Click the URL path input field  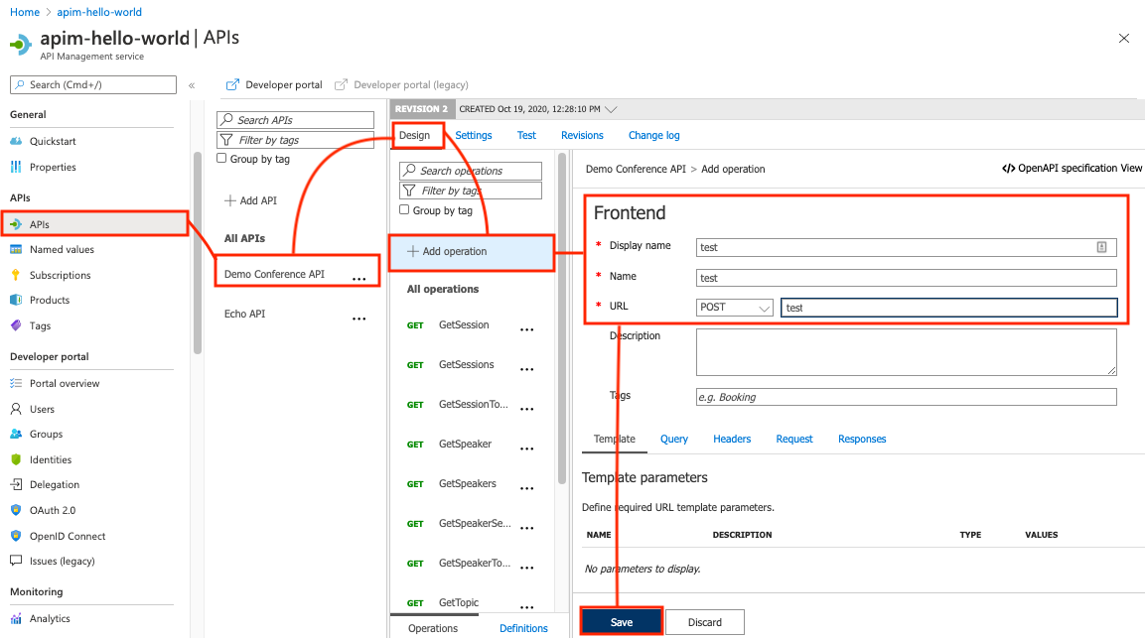[949, 308]
